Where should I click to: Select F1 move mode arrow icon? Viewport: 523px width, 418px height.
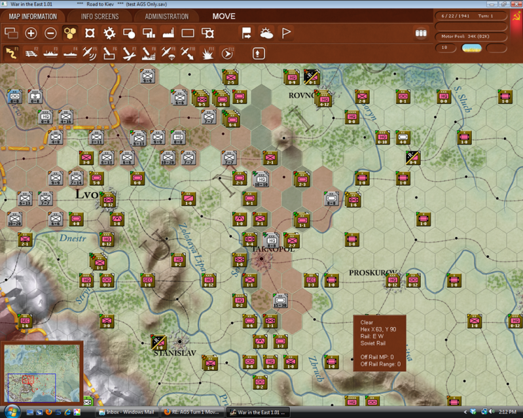click(x=11, y=54)
